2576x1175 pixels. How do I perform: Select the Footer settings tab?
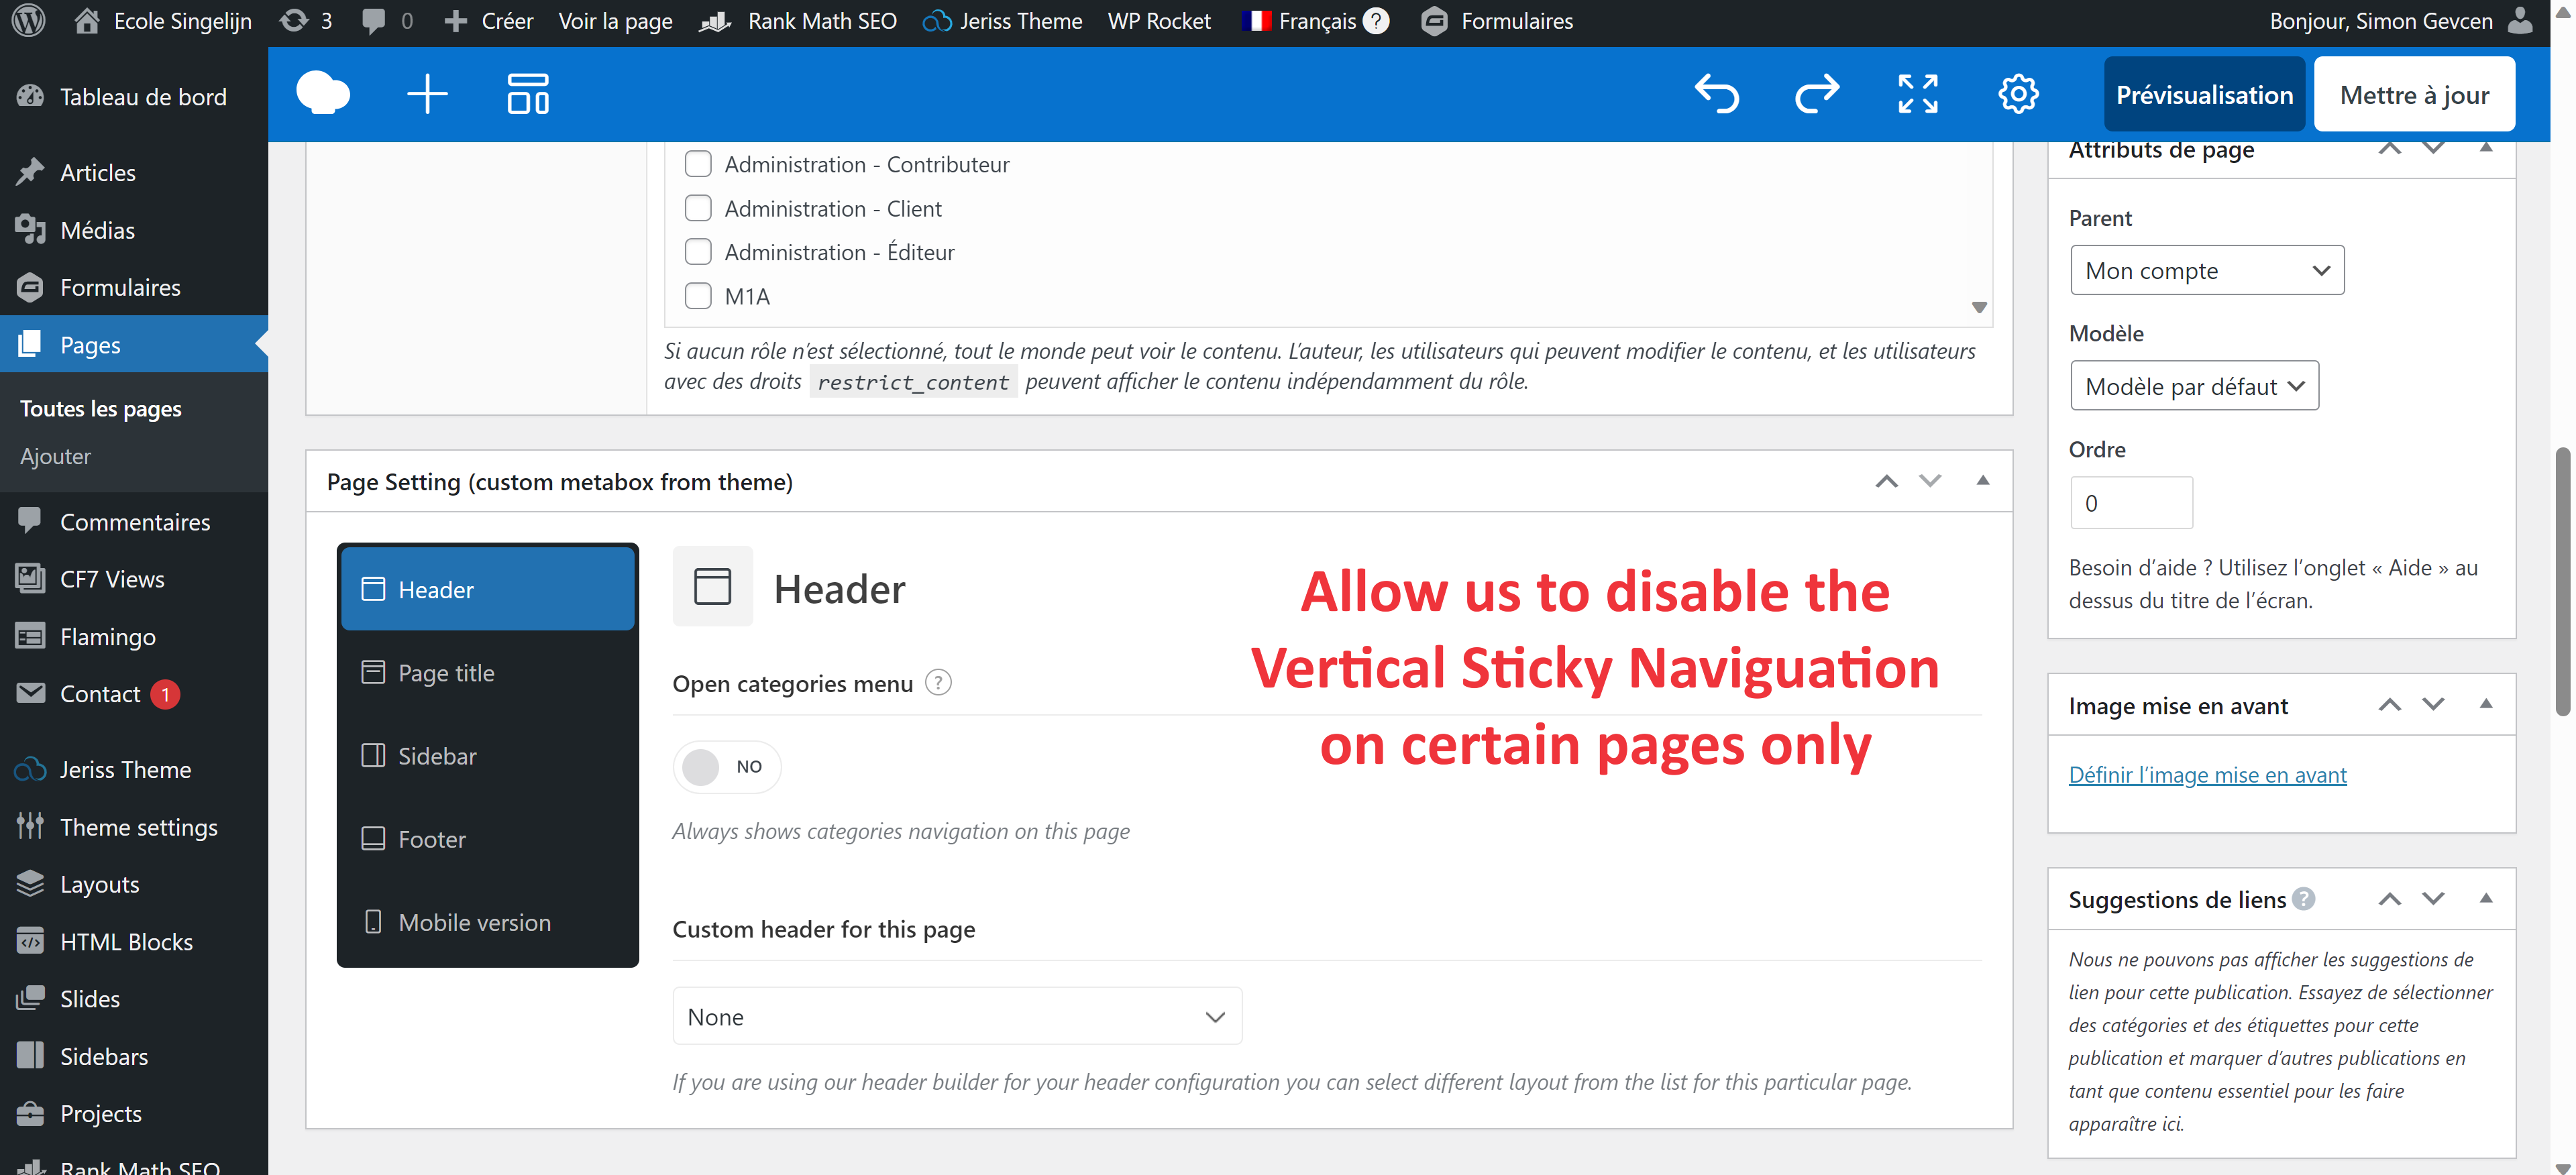(x=488, y=838)
